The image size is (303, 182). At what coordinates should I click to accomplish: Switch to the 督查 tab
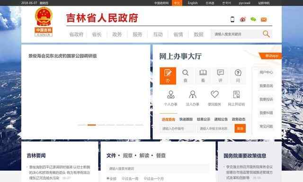[161, 155]
